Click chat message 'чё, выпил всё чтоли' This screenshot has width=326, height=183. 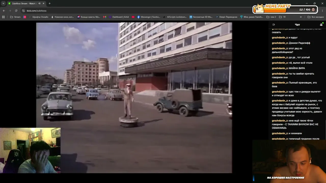[292, 63]
